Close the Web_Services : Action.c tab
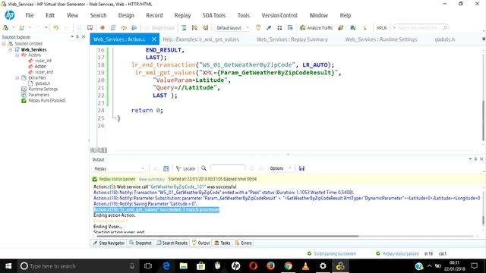 (x=154, y=39)
